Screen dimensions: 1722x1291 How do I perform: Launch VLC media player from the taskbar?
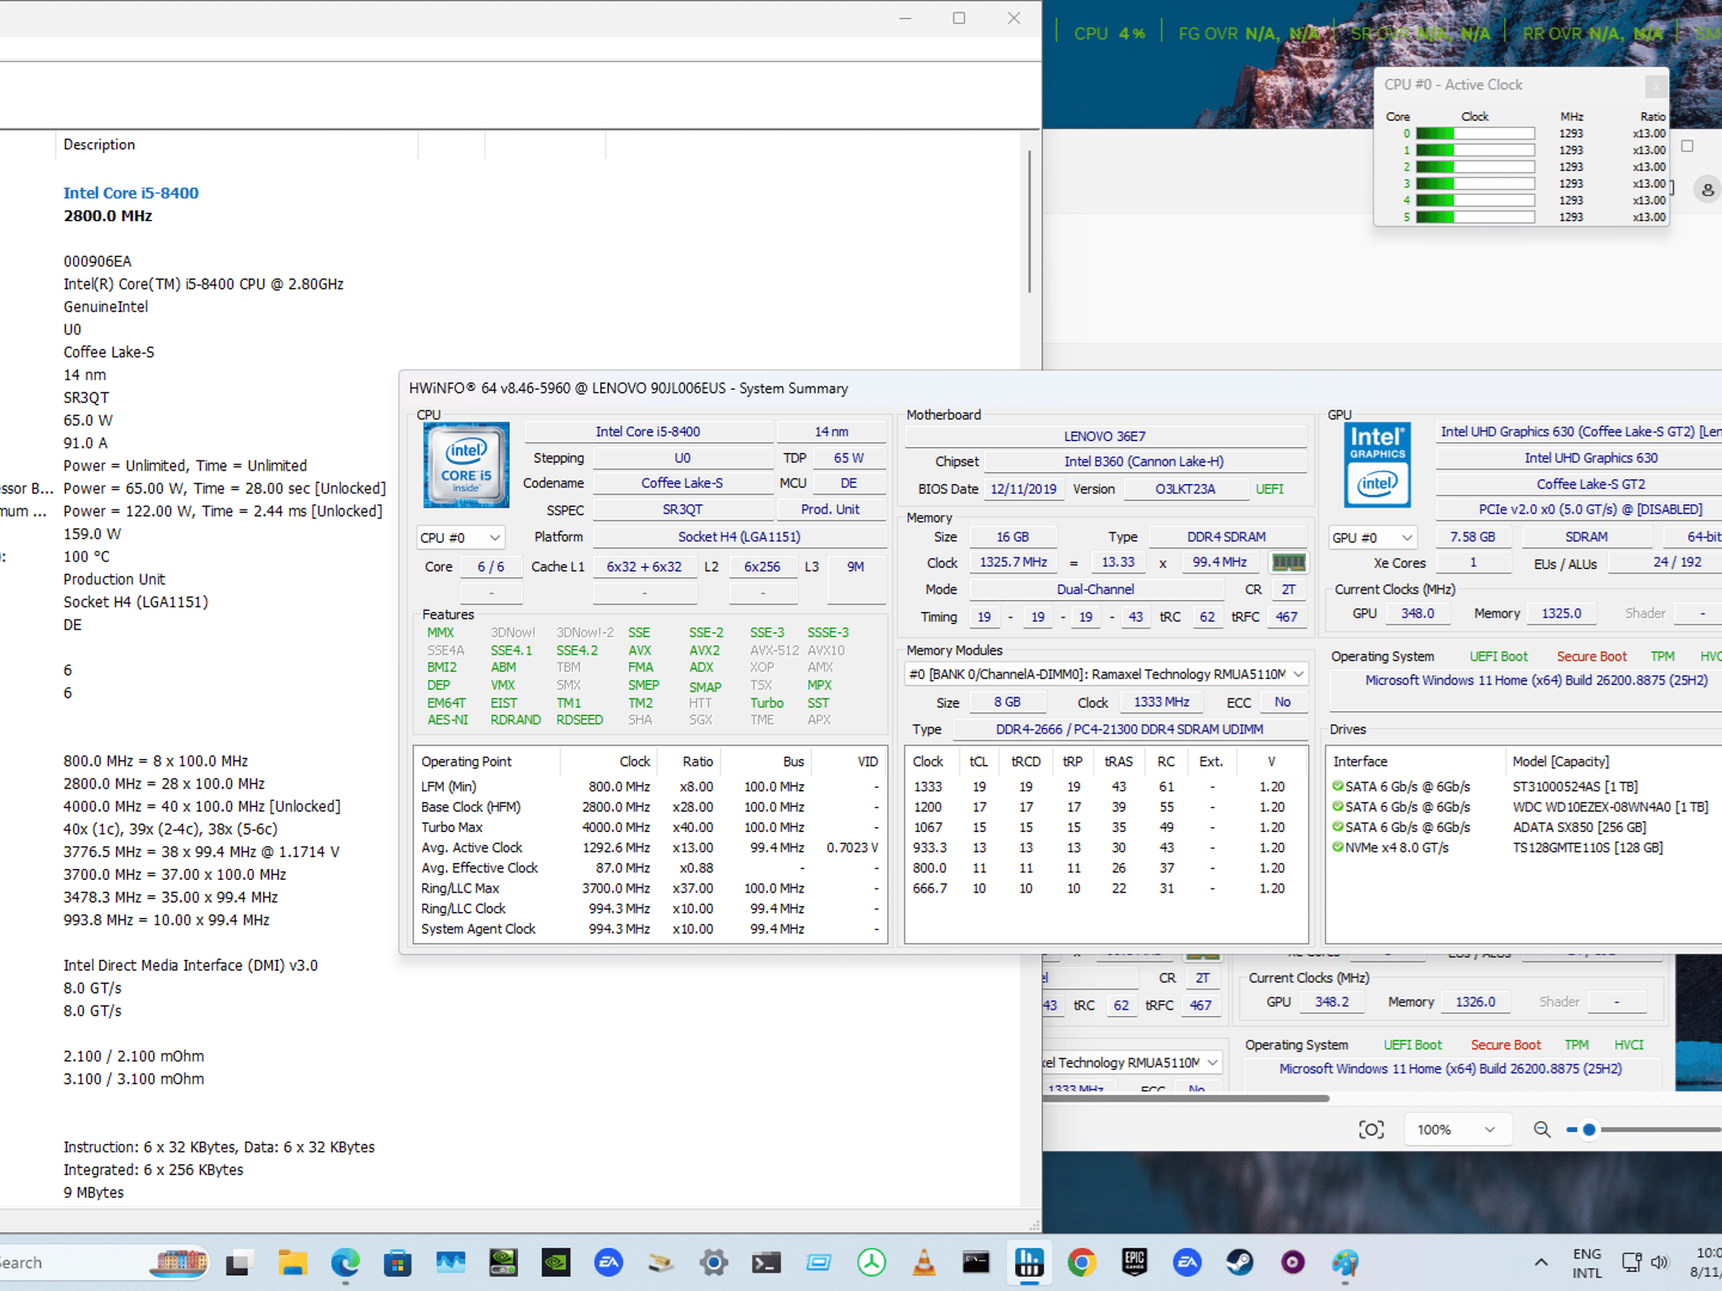924,1262
